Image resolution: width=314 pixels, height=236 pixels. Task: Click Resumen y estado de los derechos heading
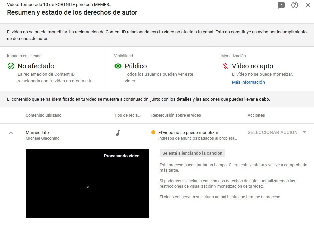72,12
